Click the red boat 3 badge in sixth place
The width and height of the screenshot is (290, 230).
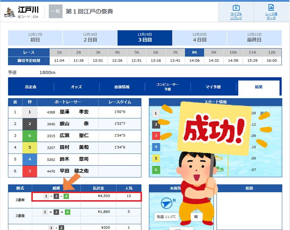(30, 171)
